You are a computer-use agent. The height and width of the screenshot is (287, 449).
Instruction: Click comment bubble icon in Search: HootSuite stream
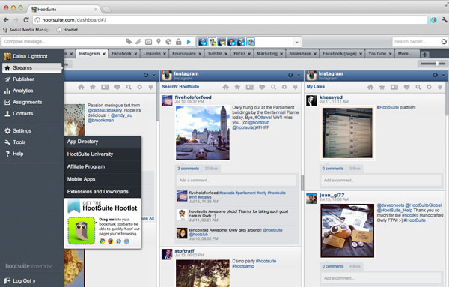295,87
